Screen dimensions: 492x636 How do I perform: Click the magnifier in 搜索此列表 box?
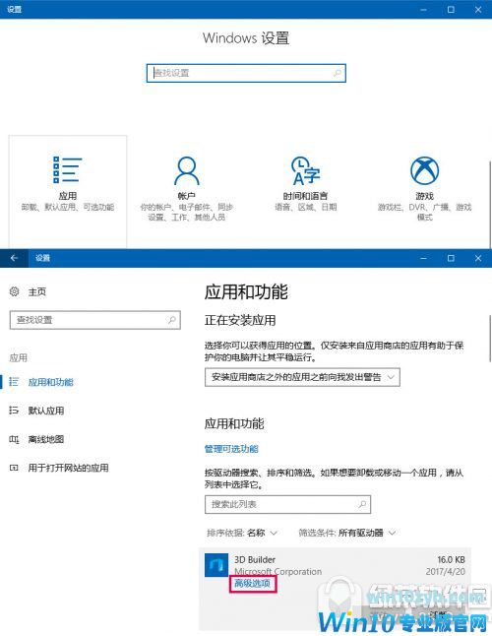[362, 504]
